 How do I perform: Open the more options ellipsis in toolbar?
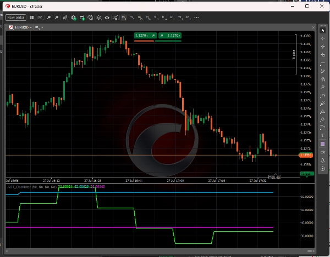tap(196, 18)
